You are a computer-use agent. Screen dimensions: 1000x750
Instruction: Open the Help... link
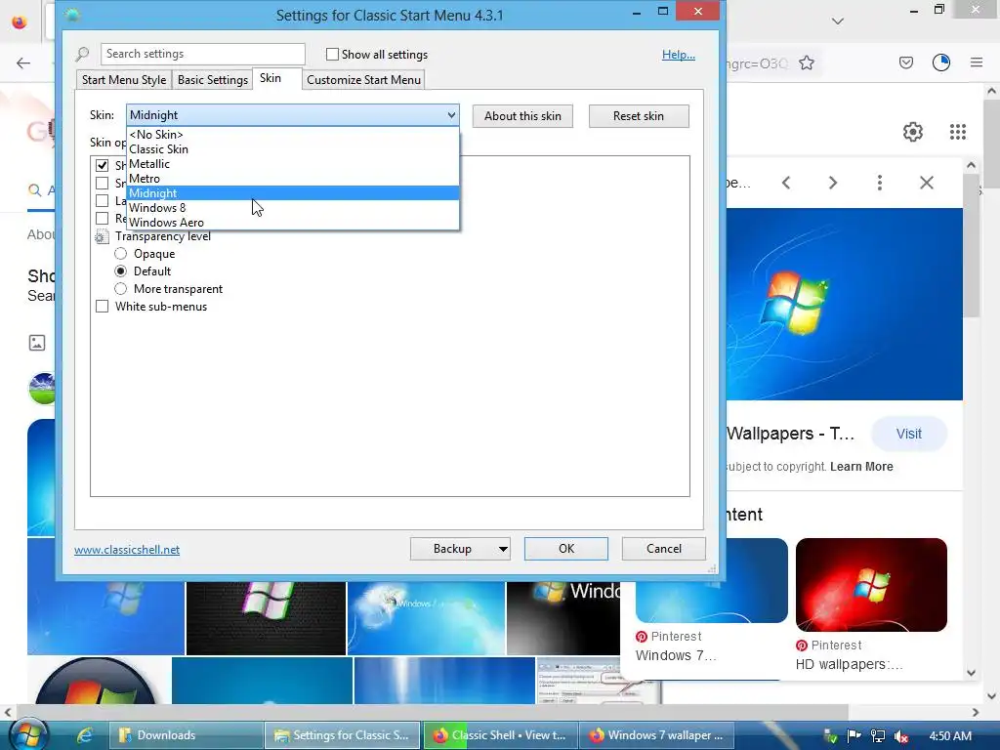pyautogui.click(x=678, y=55)
